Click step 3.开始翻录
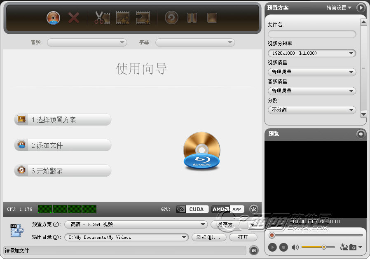 pyautogui.click(x=63, y=170)
